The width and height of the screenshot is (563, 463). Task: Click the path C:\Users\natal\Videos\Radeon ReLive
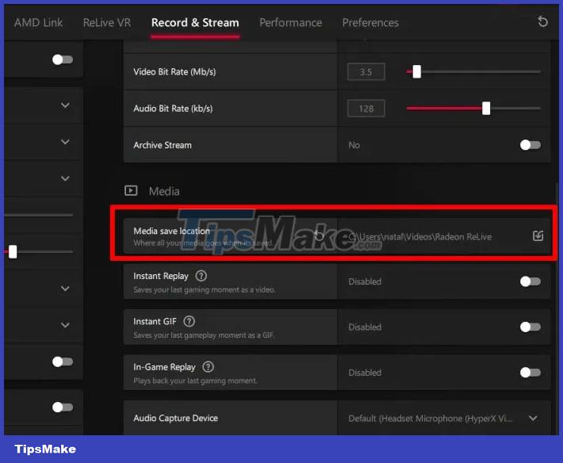click(419, 236)
